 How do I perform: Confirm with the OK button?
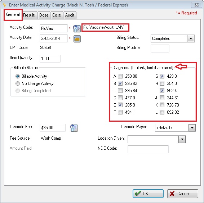pos(148,194)
